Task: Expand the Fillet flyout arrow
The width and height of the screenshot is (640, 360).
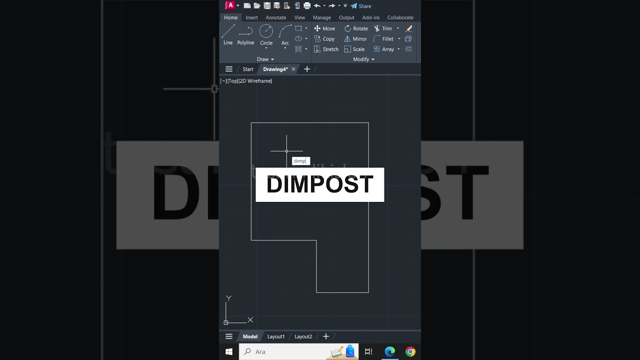Action: (399, 39)
